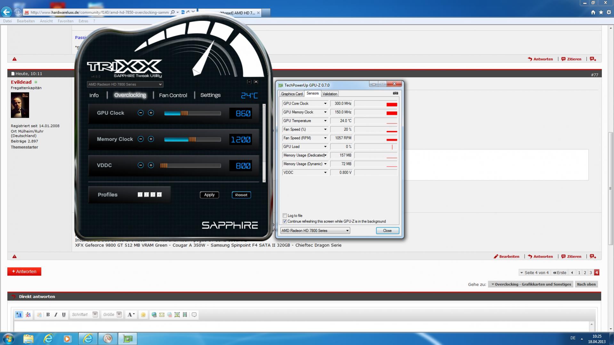The image size is (614, 345).
Task: Switch to the Trixx Fan Control tab
Action: [x=173, y=95]
